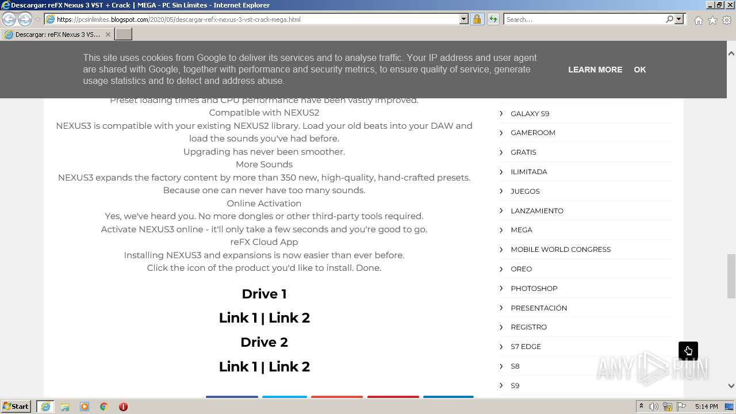Click the 5:14 PM clock
This screenshot has height=414, width=736.
(707, 407)
